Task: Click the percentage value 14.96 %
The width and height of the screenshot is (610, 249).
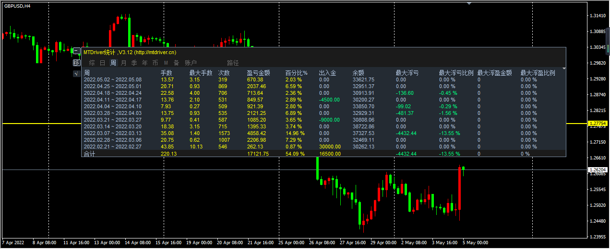Action: coord(295,133)
